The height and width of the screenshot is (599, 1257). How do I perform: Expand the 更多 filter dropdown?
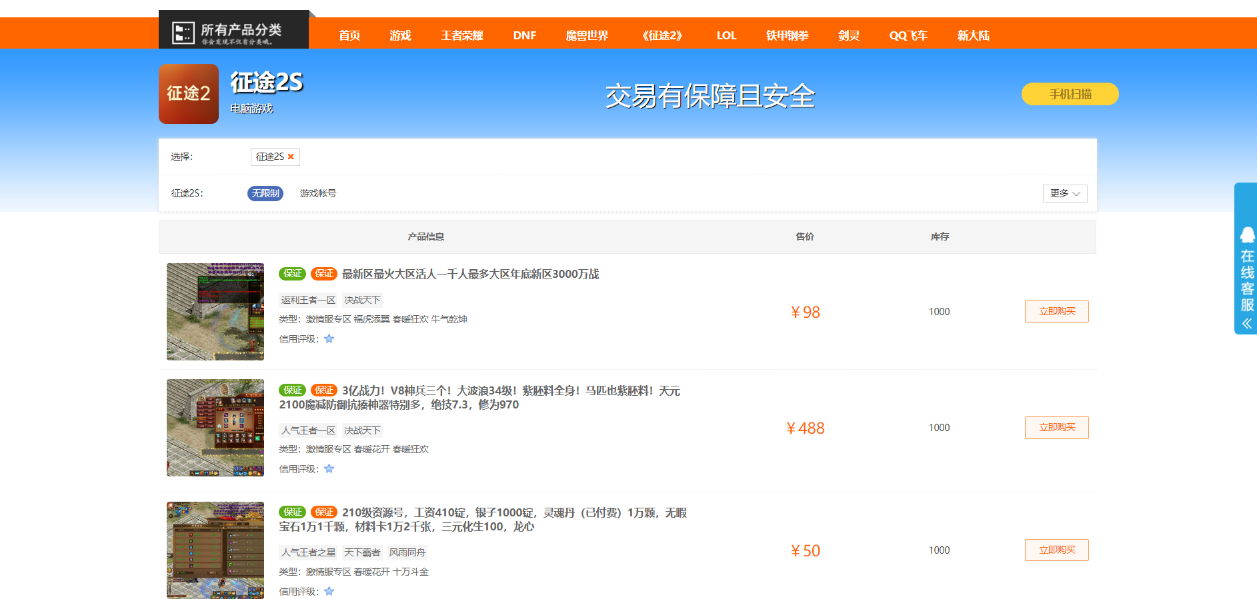pos(1065,193)
